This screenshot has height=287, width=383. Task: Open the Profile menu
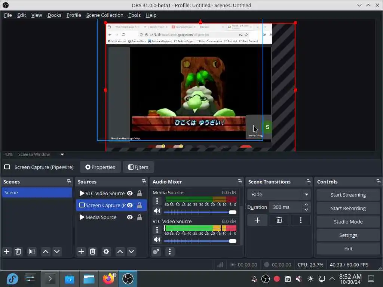click(x=74, y=15)
